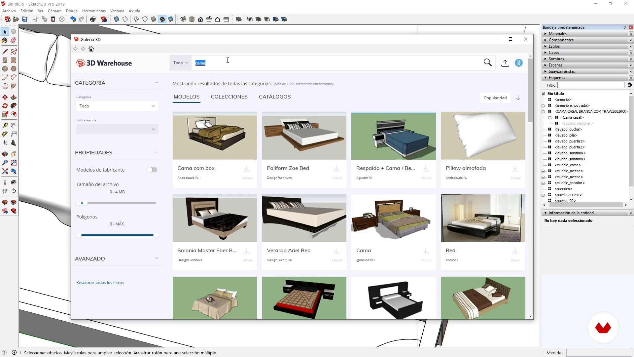Click the upload model icon
This screenshot has width=634, height=357.
[x=505, y=63]
